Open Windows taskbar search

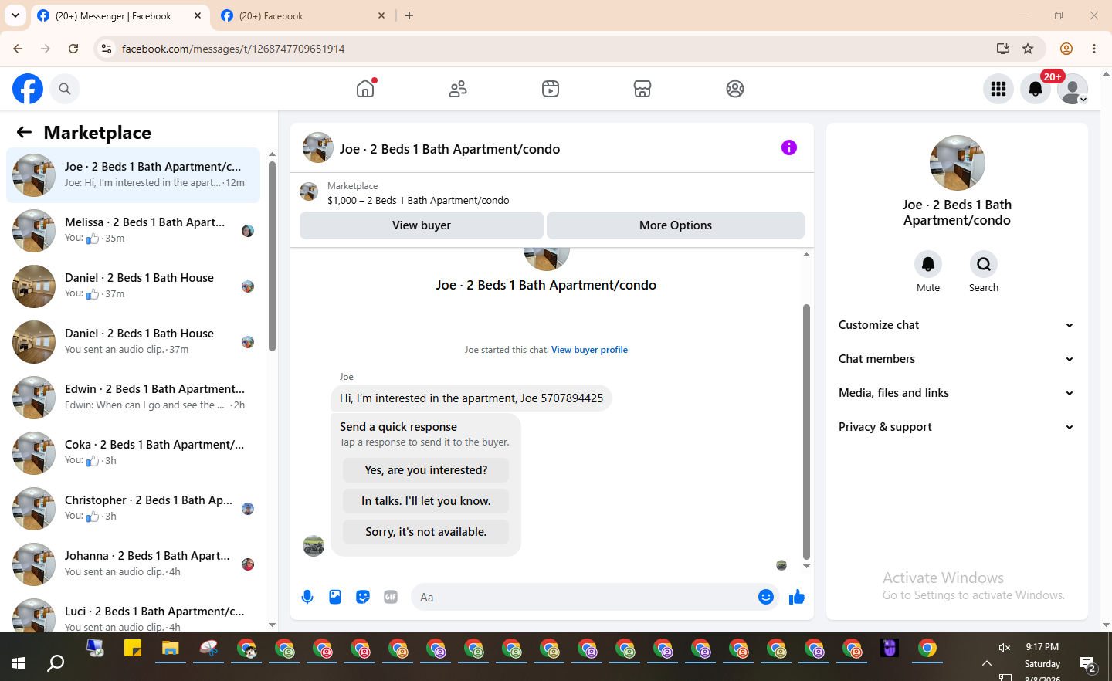pos(56,662)
